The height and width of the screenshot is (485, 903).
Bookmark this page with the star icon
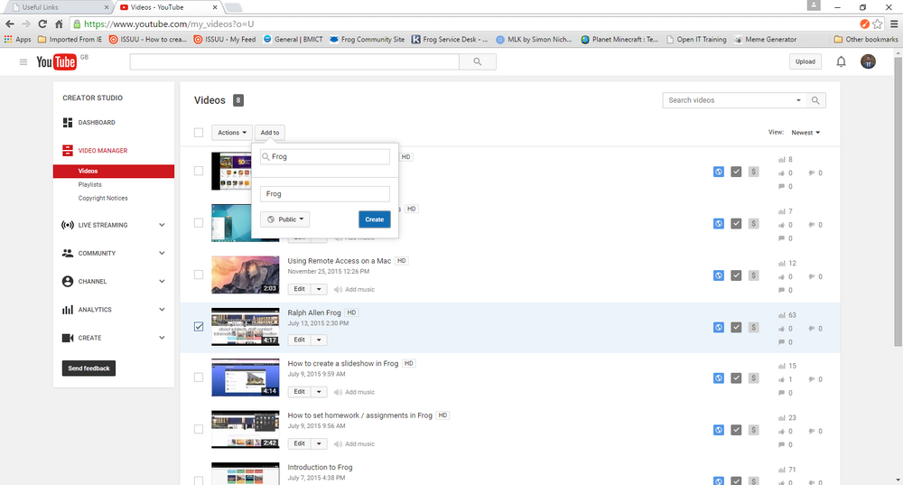[877, 23]
